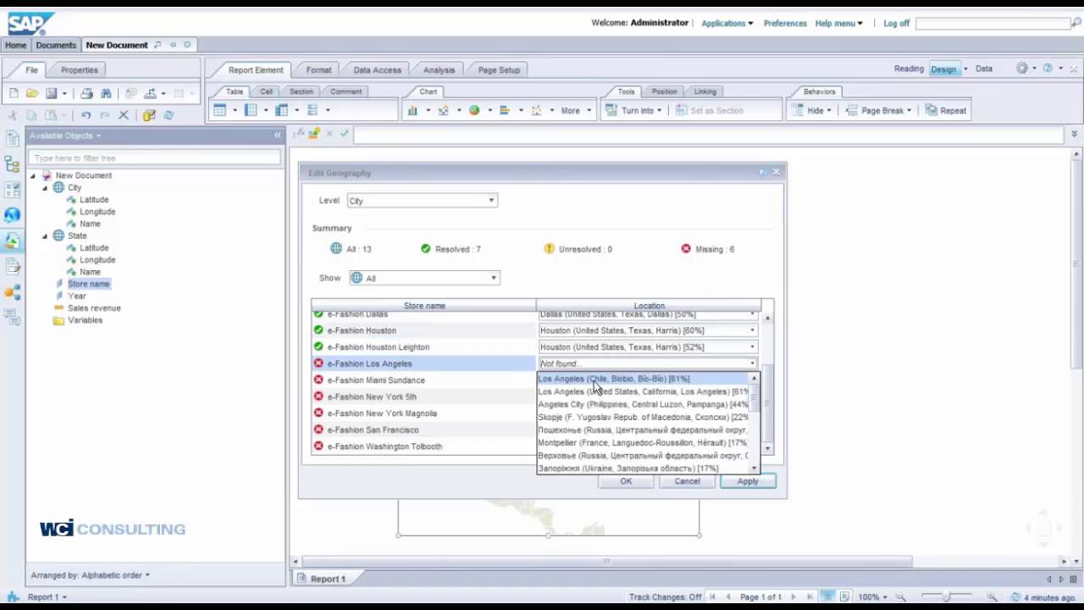
Task: Open the Analysis tab
Action: pyautogui.click(x=439, y=70)
